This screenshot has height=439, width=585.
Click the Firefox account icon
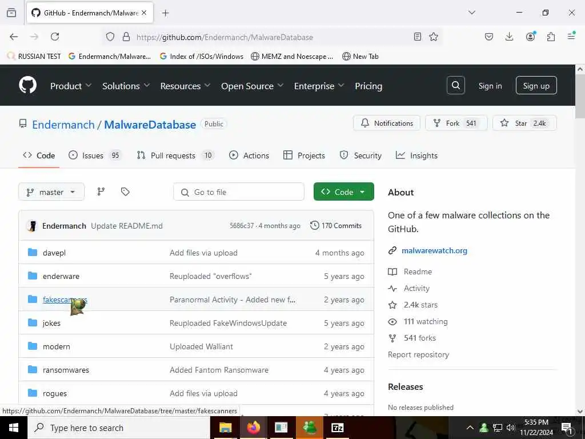(530, 37)
